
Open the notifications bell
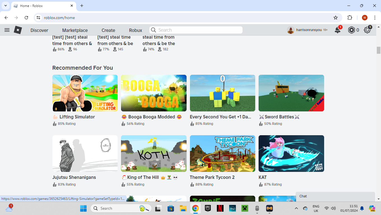coord(338,30)
